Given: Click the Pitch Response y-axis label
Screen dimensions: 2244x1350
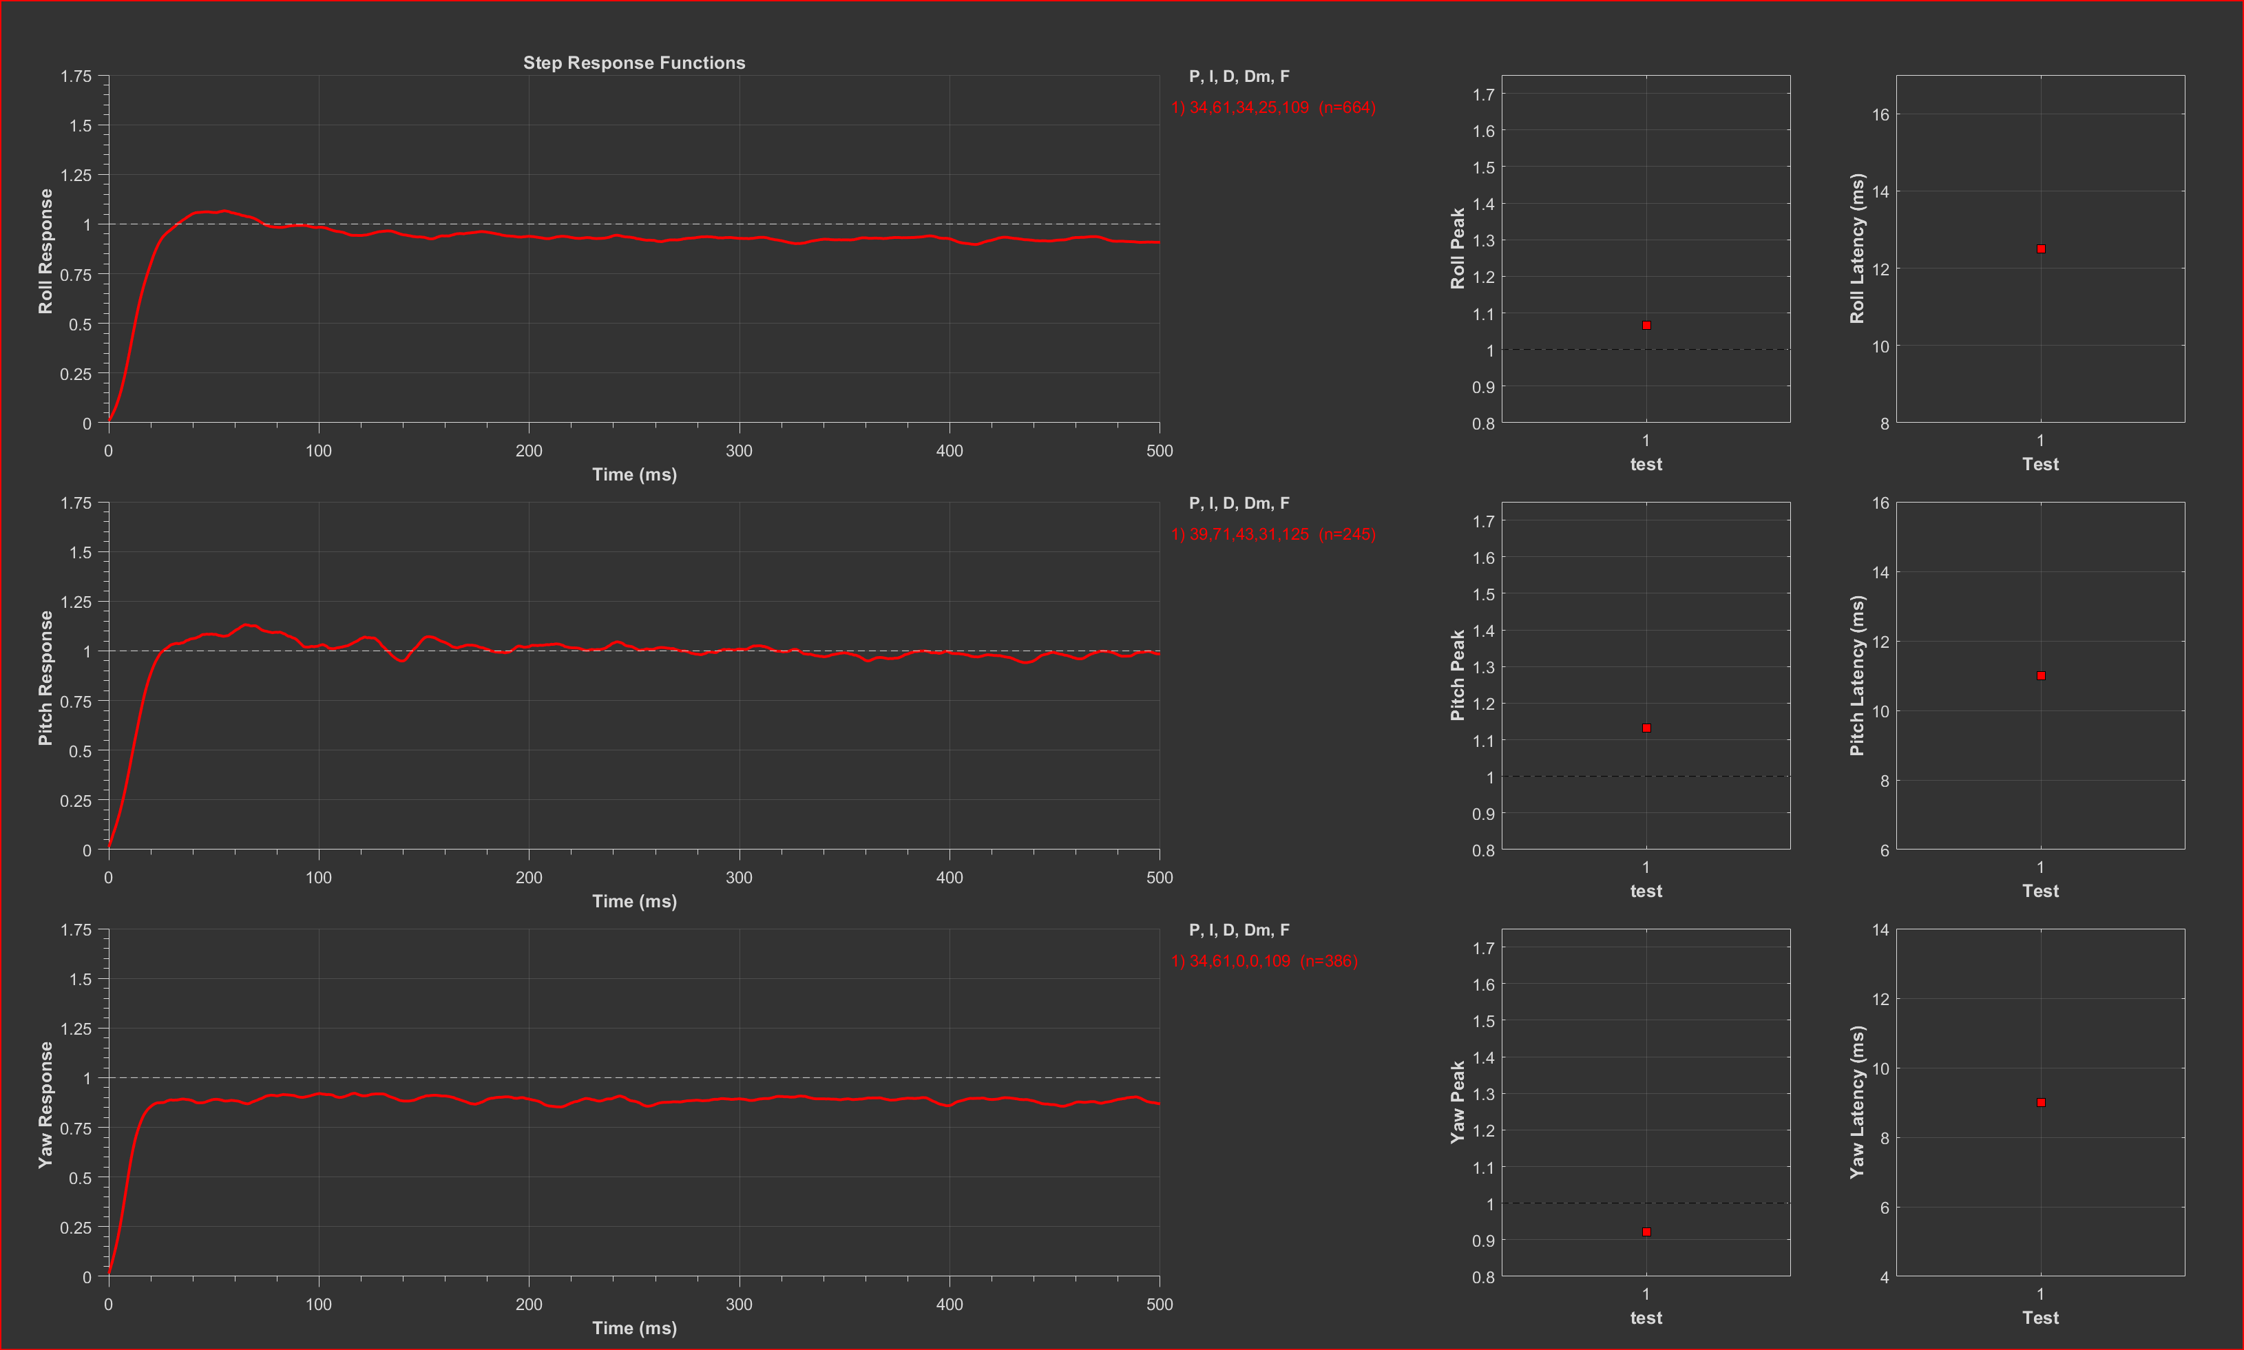Looking at the screenshot, I should [45, 677].
